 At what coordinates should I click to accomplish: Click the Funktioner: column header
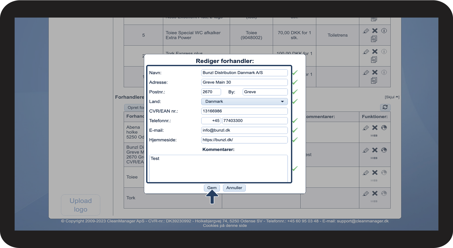375,117
